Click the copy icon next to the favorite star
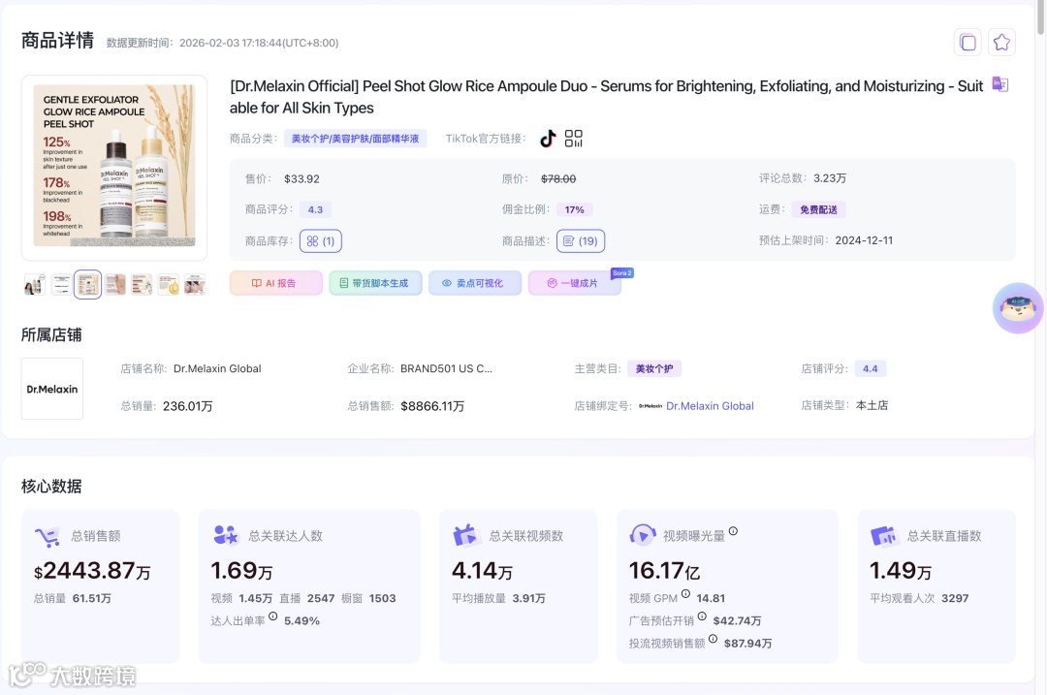 [x=968, y=43]
